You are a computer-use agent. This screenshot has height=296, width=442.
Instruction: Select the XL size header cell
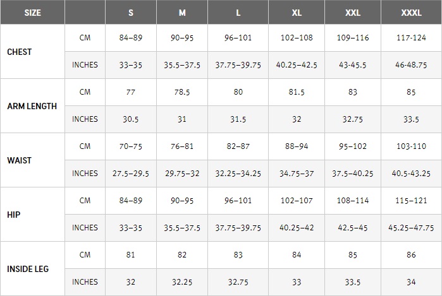(x=297, y=13)
